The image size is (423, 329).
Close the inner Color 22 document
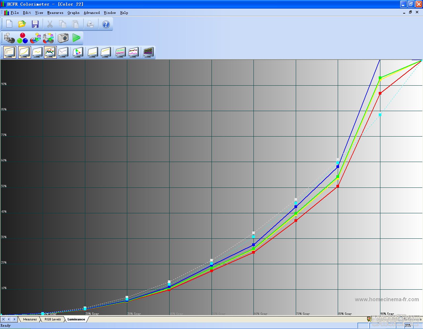[x=417, y=13]
